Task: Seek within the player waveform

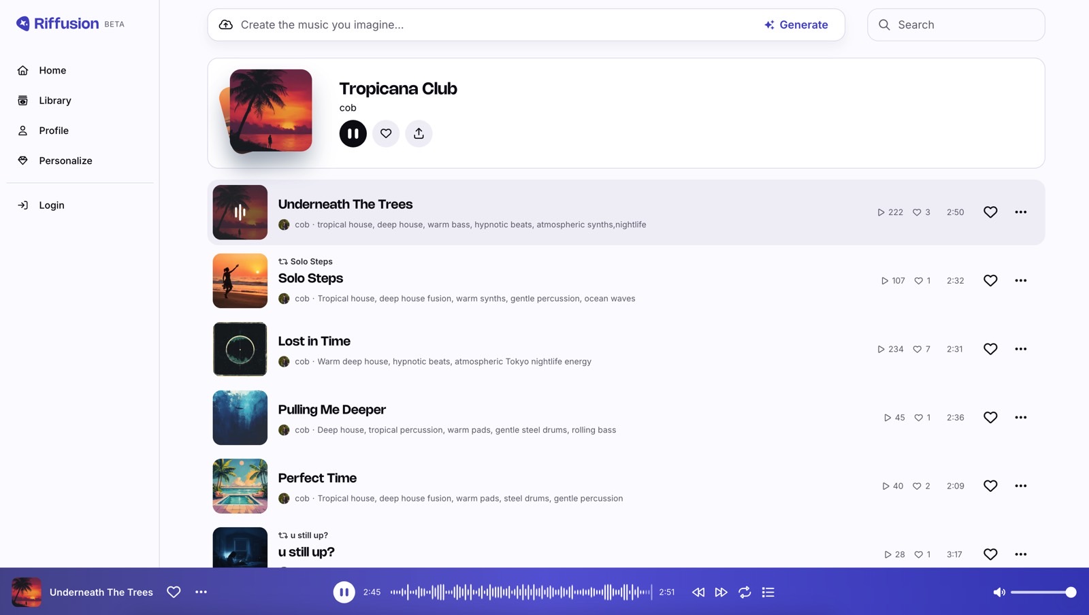Action: click(521, 592)
